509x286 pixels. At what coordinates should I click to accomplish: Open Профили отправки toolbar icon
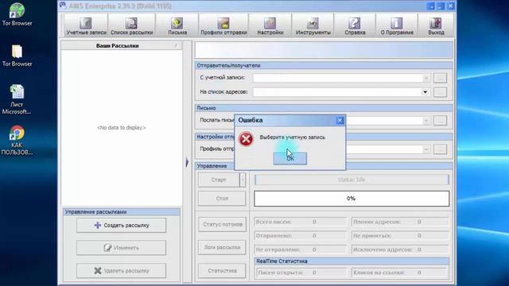click(x=223, y=25)
